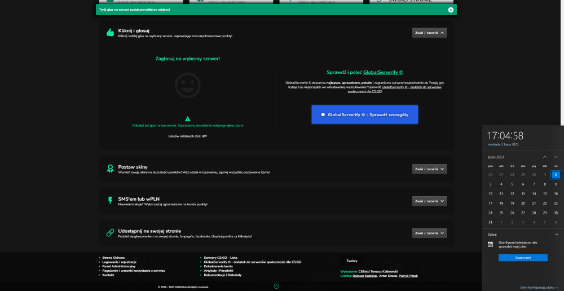Image resolution: width=564 pixels, height=291 pixels.
Task: Click the warning triangle icon above the vote notice
Action: pyautogui.click(x=187, y=118)
